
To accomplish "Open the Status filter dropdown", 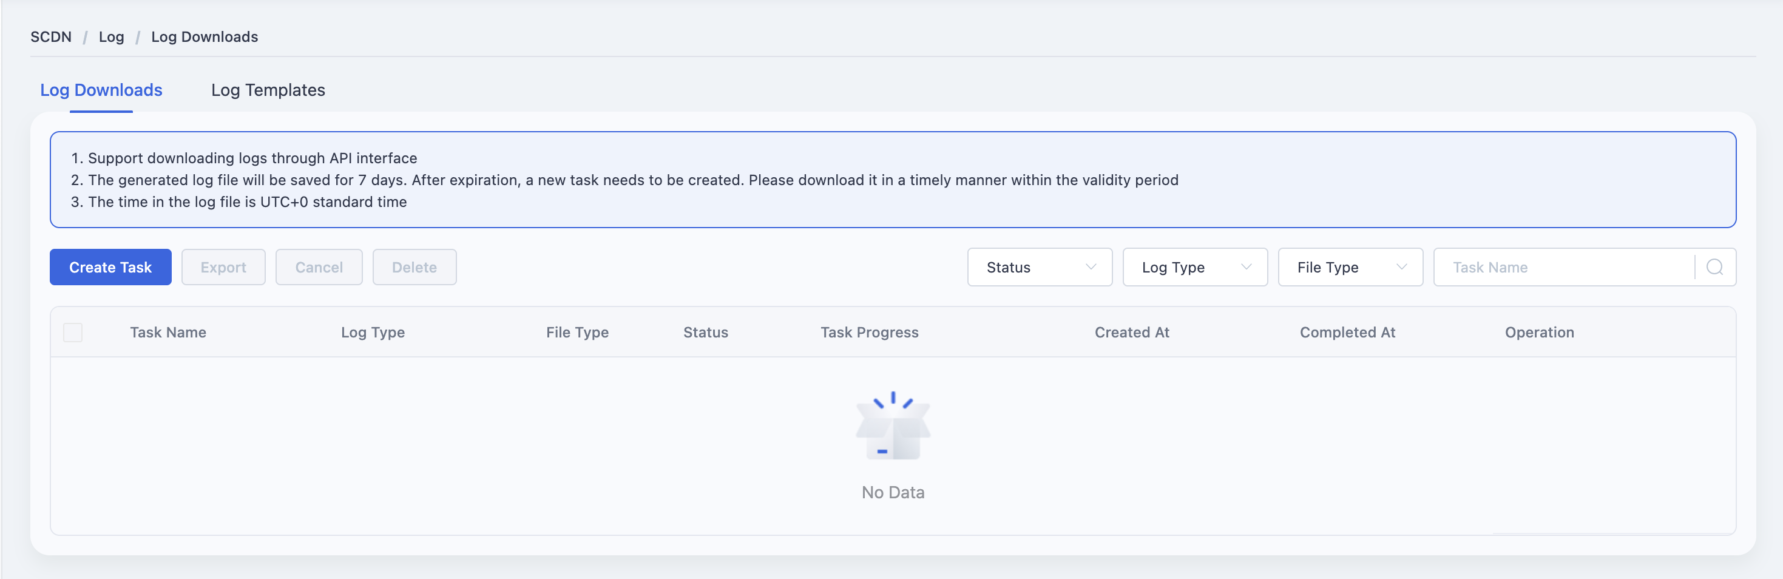I will (1040, 266).
